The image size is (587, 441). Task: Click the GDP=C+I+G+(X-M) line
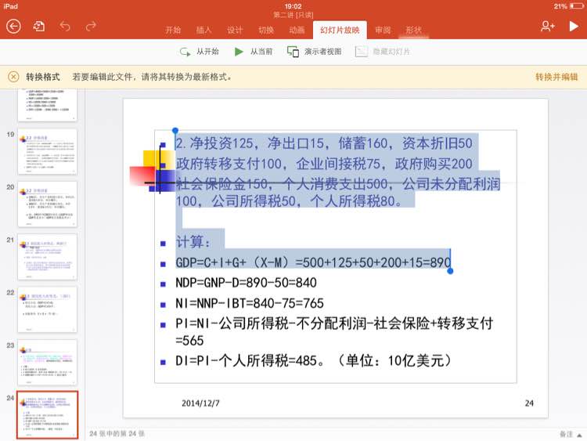point(313,262)
